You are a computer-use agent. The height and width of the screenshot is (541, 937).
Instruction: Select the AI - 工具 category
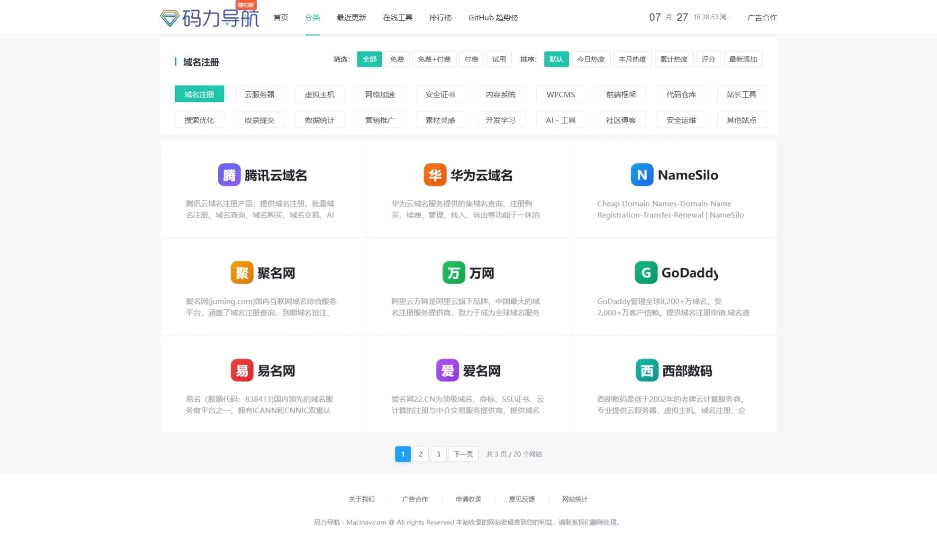[561, 119]
